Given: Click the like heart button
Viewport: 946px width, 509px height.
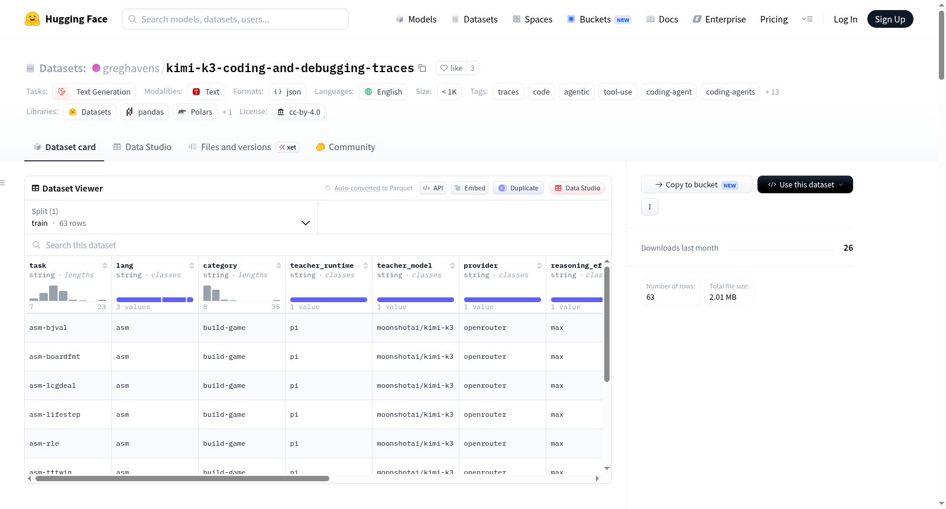Looking at the screenshot, I should (x=451, y=68).
